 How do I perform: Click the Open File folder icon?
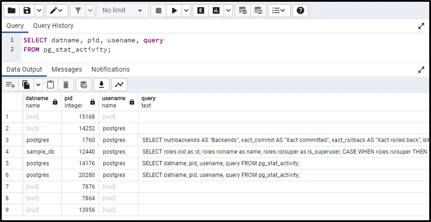[x=12, y=10]
